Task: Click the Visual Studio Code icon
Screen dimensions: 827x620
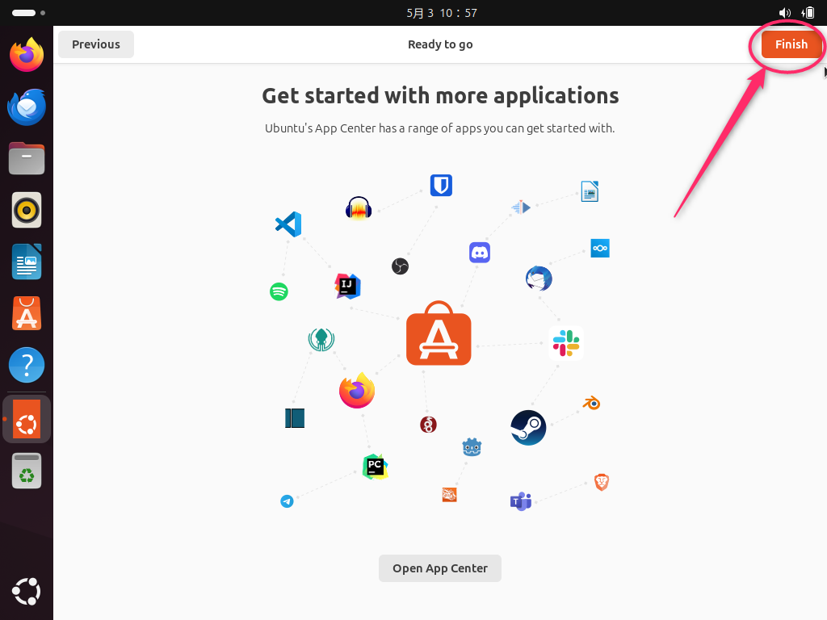Action: (x=288, y=224)
